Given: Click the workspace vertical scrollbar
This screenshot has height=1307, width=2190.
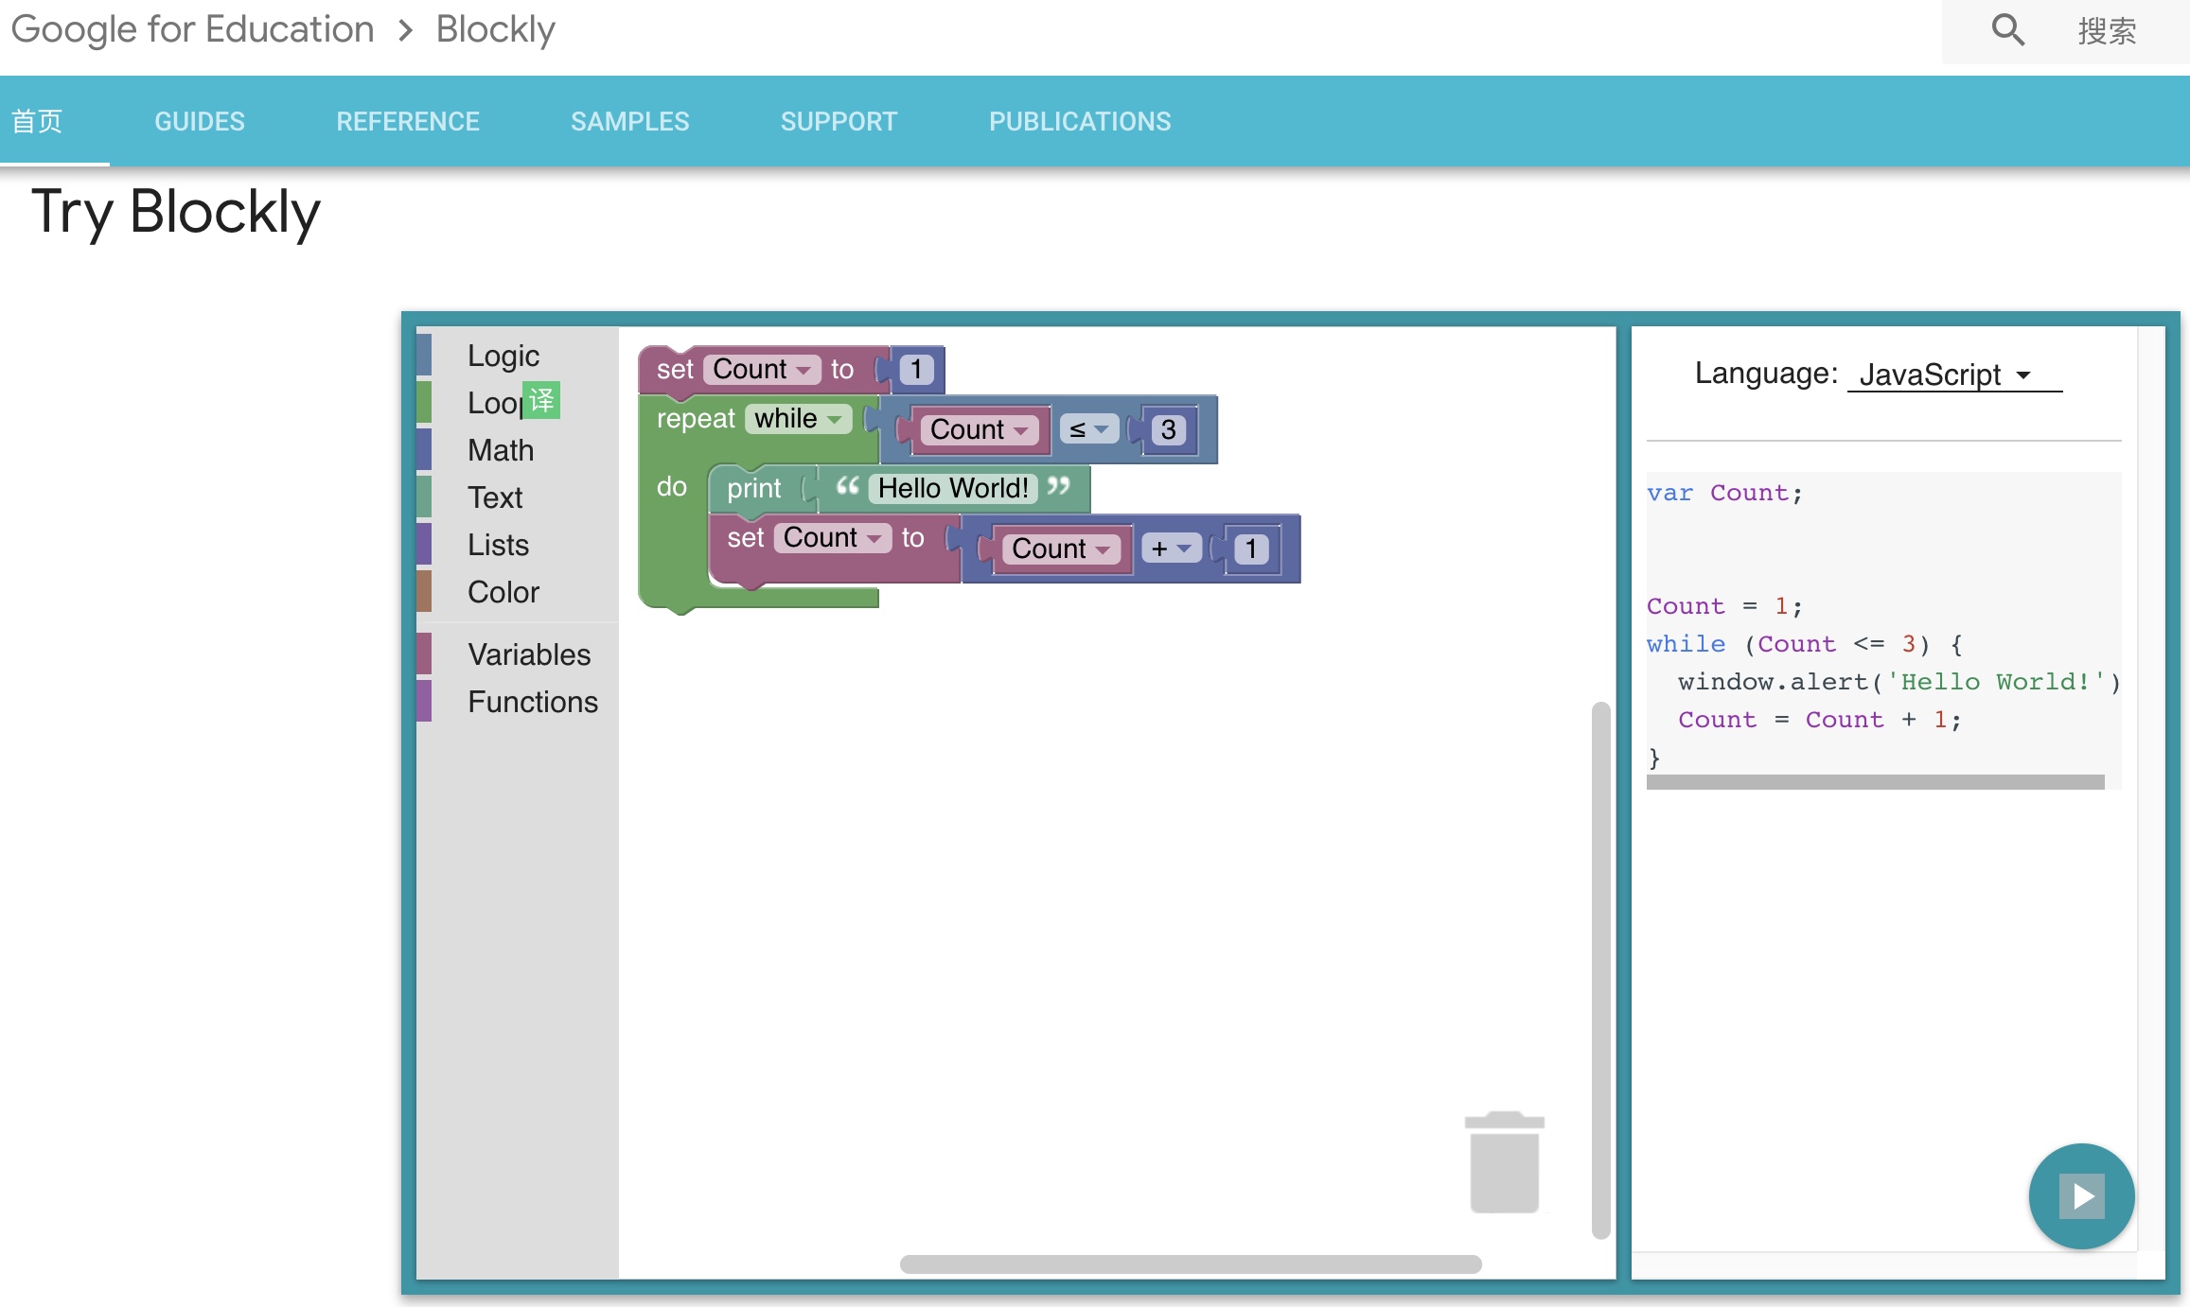Looking at the screenshot, I should click(x=1600, y=969).
